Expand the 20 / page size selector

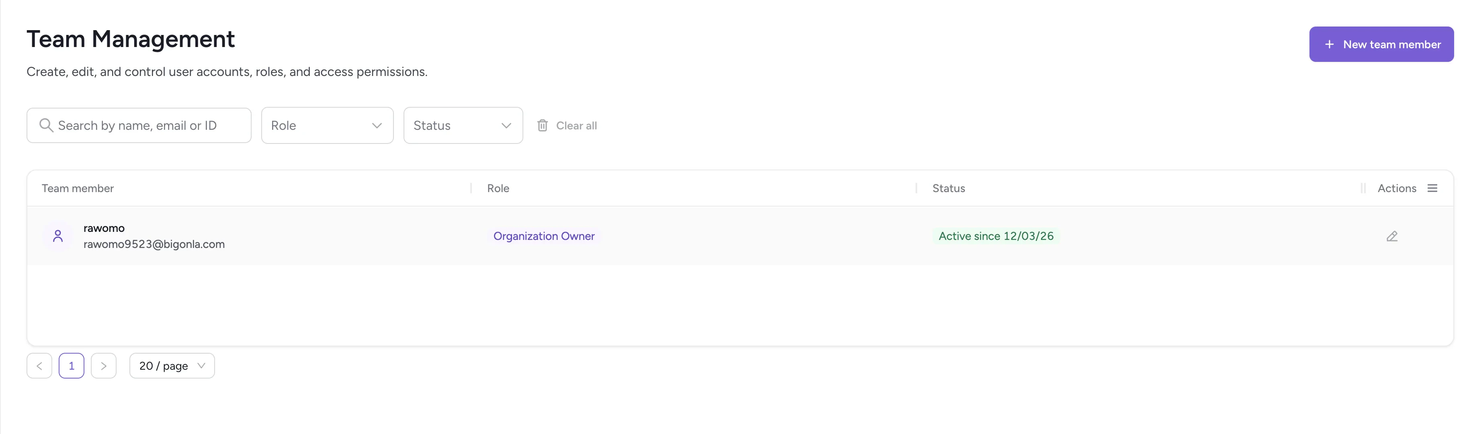[x=171, y=365]
